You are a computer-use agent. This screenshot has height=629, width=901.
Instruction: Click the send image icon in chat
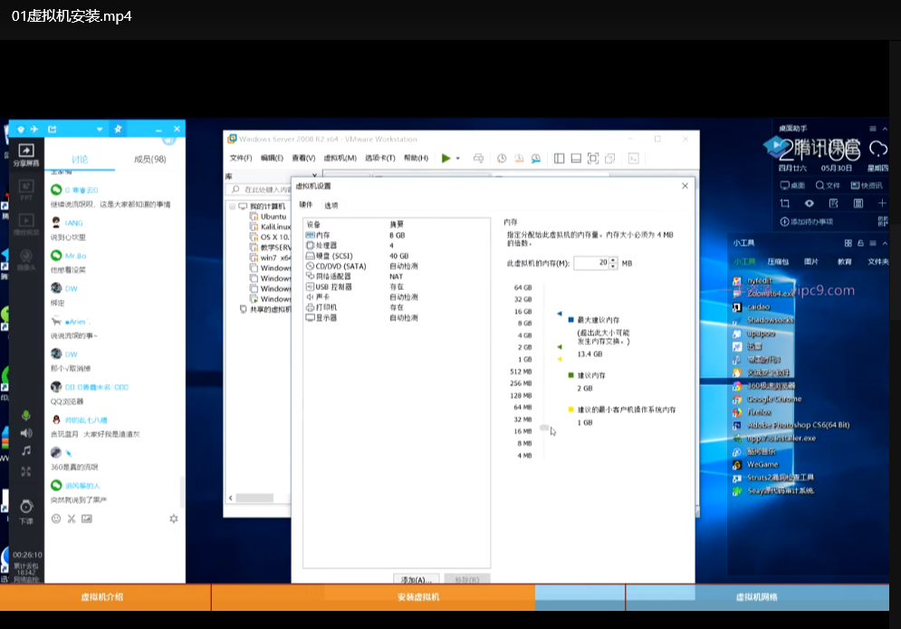(87, 518)
